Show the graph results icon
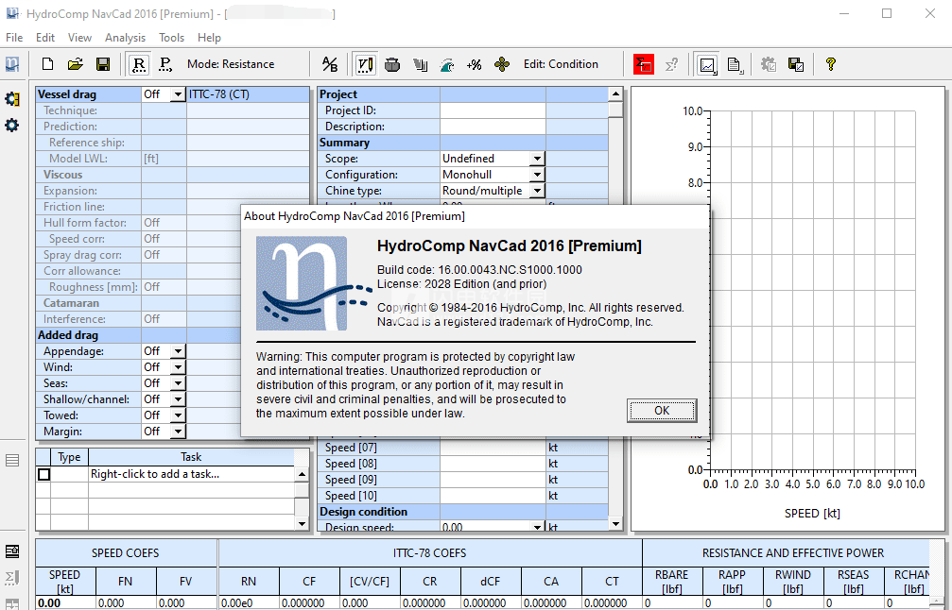The width and height of the screenshot is (952, 610). (707, 64)
